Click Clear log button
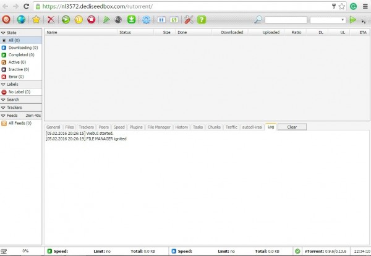371x256 pixels. [x=292, y=127]
